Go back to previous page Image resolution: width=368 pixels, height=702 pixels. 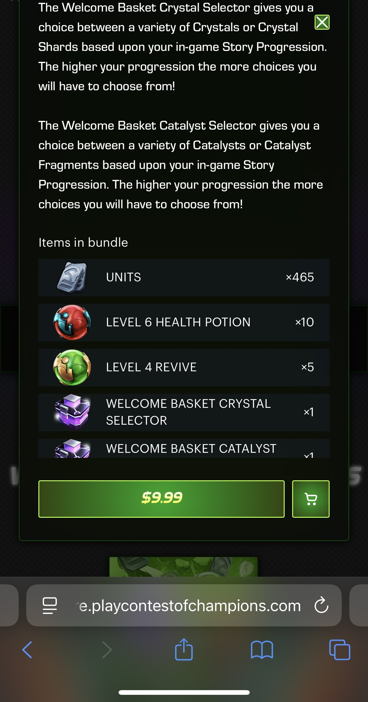point(27,650)
